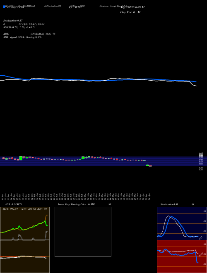Click the 'Stochastics: 9.37' readout

(x=13, y=21)
